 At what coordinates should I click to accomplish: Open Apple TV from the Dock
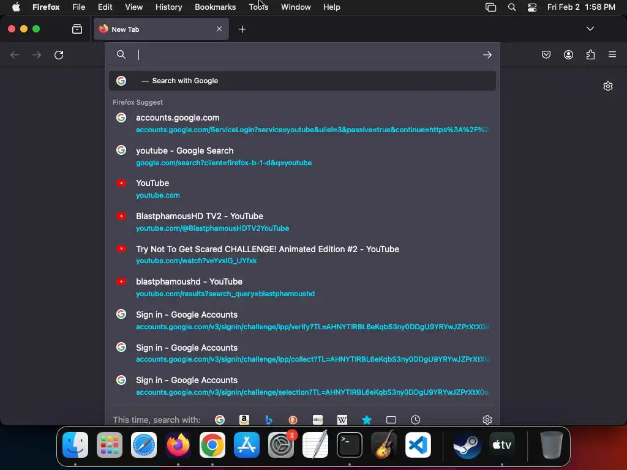pos(502,444)
